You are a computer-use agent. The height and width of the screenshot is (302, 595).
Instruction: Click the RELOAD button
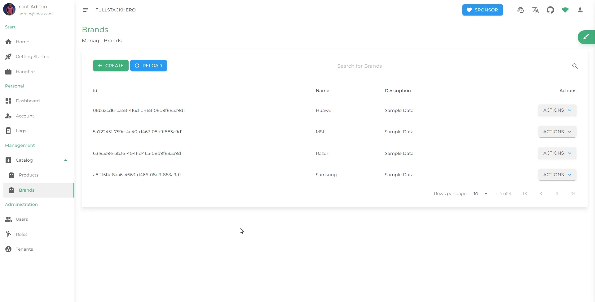148,65
